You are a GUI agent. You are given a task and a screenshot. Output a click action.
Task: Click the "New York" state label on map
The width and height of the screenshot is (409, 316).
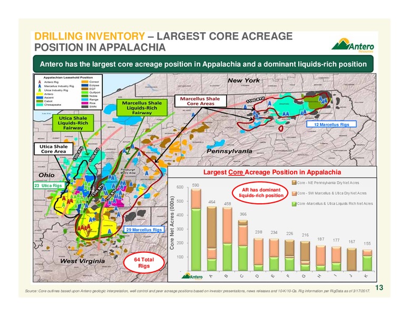click(244, 81)
